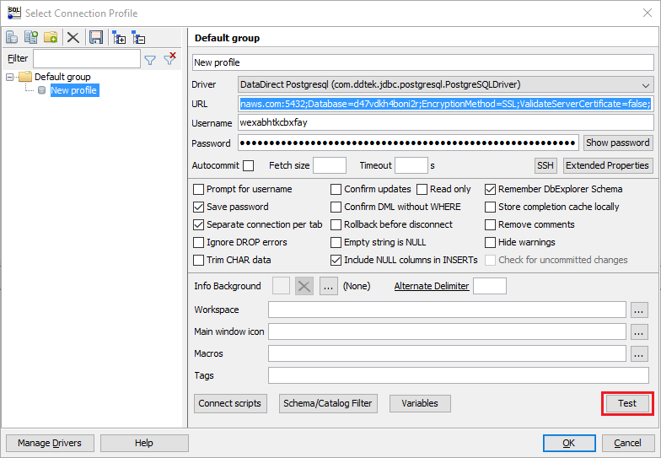Viewport: 661px width, 458px height.
Task: Apply the profile filter funnel icon
Action: [x=150, y=59]
